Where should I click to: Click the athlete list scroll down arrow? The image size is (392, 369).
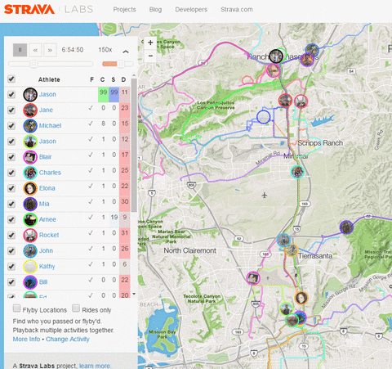(134, 294)
